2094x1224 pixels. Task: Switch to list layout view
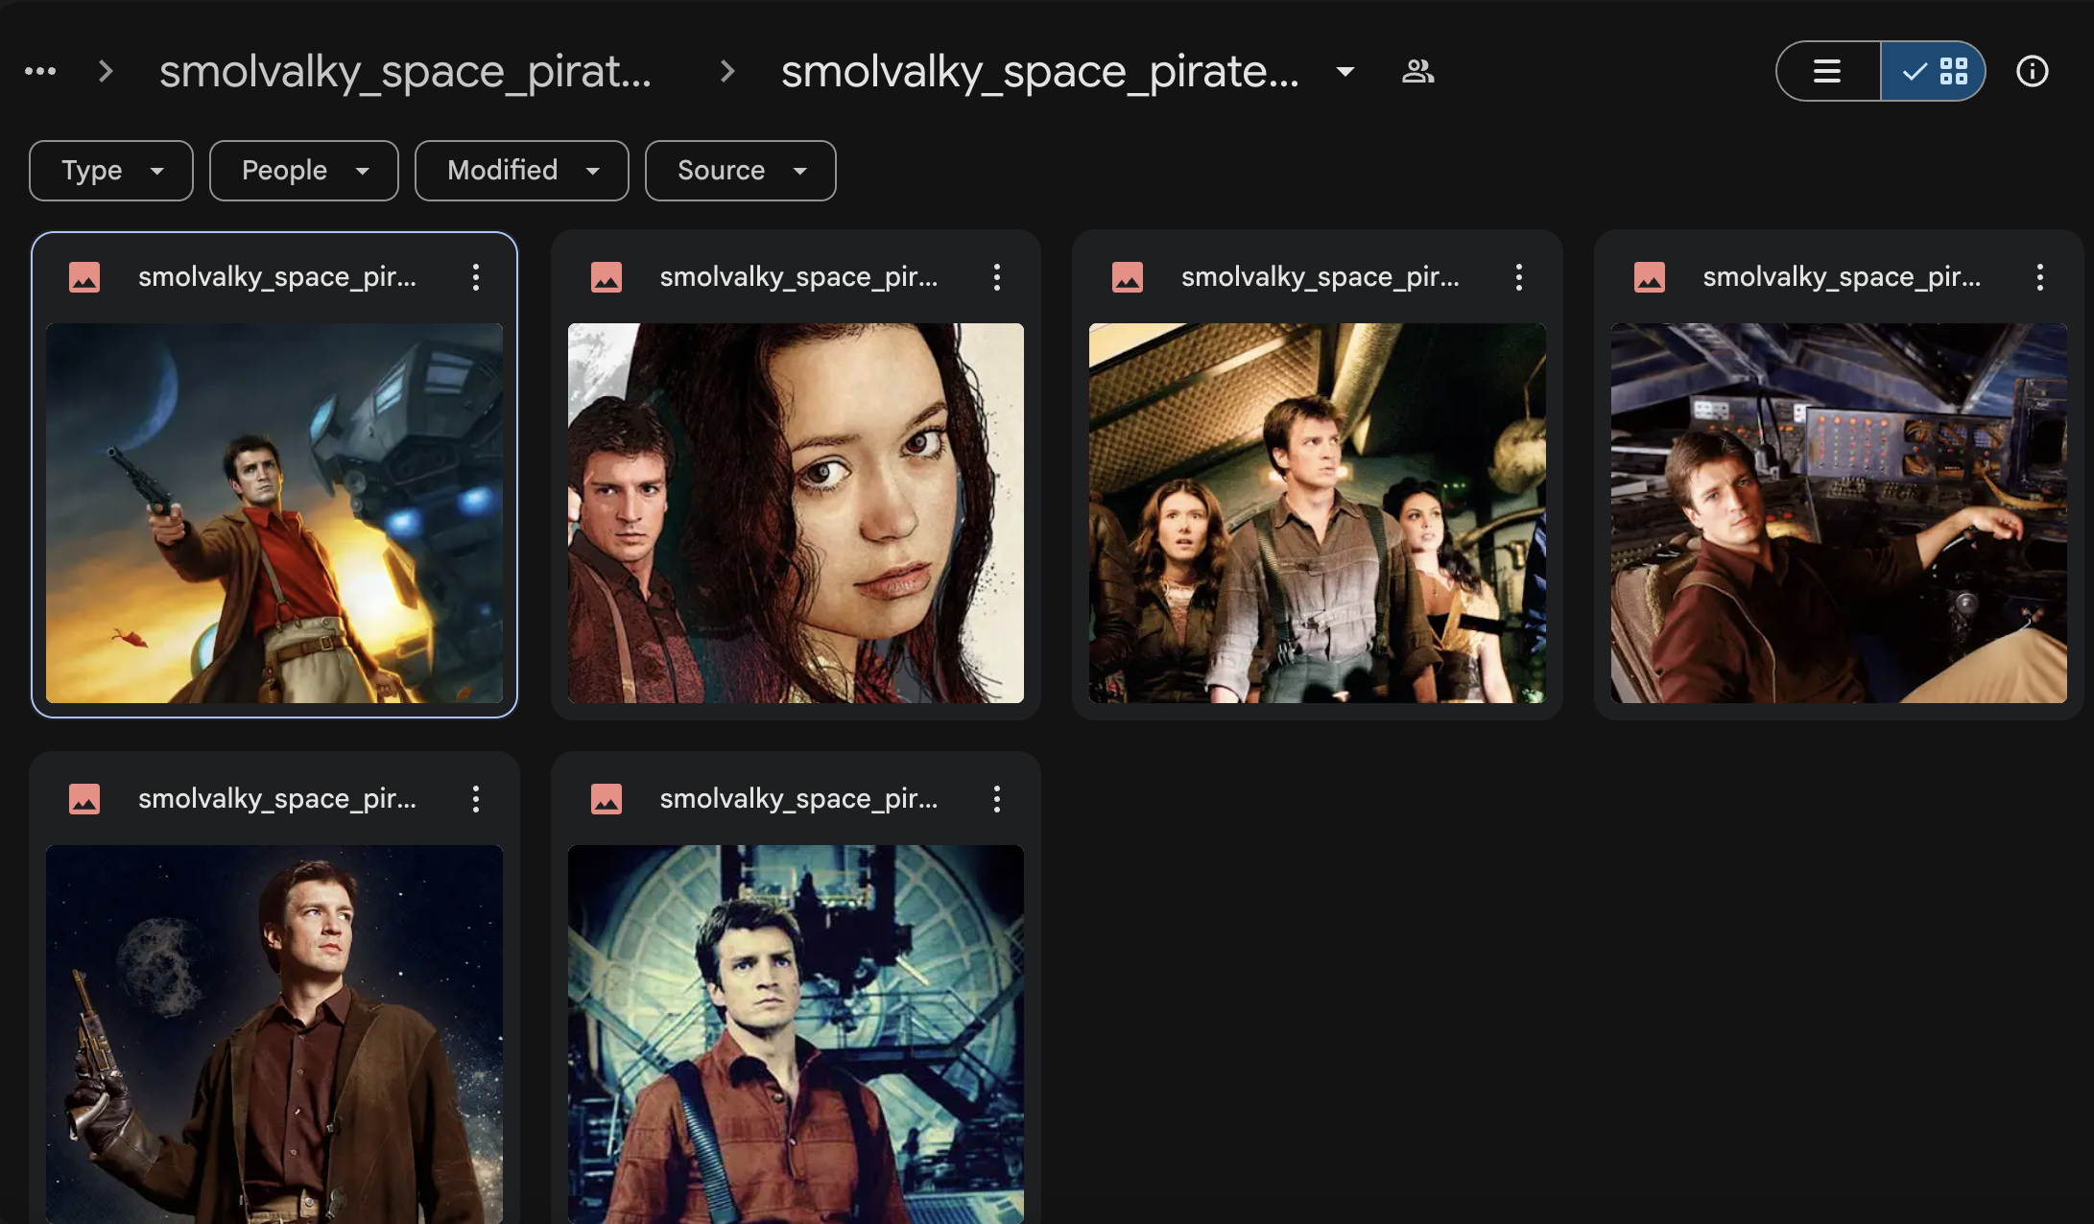[1827, 71]
